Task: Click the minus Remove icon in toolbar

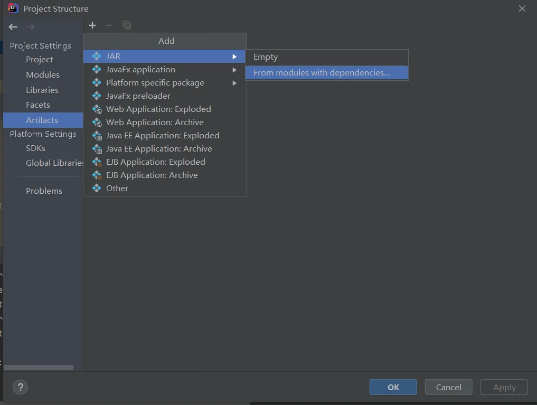Action: 109,25
